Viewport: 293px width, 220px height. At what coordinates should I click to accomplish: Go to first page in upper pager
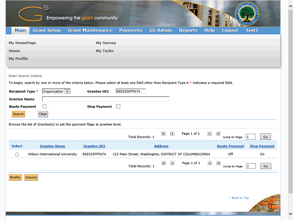pos(163,133)
